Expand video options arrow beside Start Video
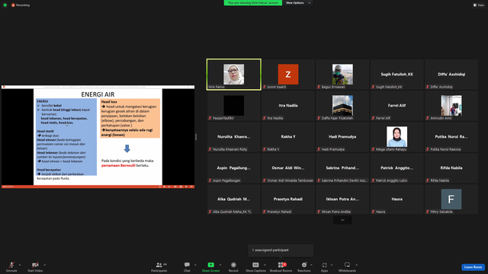The height and width of the screenshot is (274, 488). pos(44,265)
